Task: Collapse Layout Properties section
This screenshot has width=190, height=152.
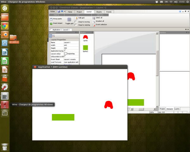Action: coord(50,40)
